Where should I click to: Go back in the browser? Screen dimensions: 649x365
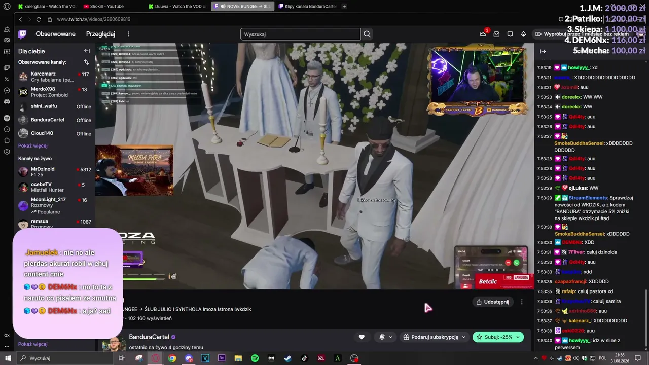(21, 19)
